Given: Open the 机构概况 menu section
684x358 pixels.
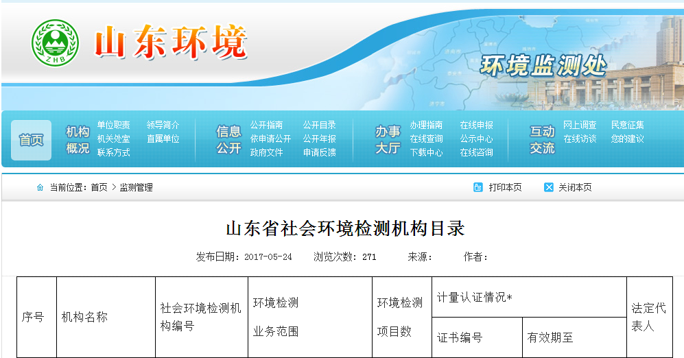Looking at the screenshot, I should 78,139.
